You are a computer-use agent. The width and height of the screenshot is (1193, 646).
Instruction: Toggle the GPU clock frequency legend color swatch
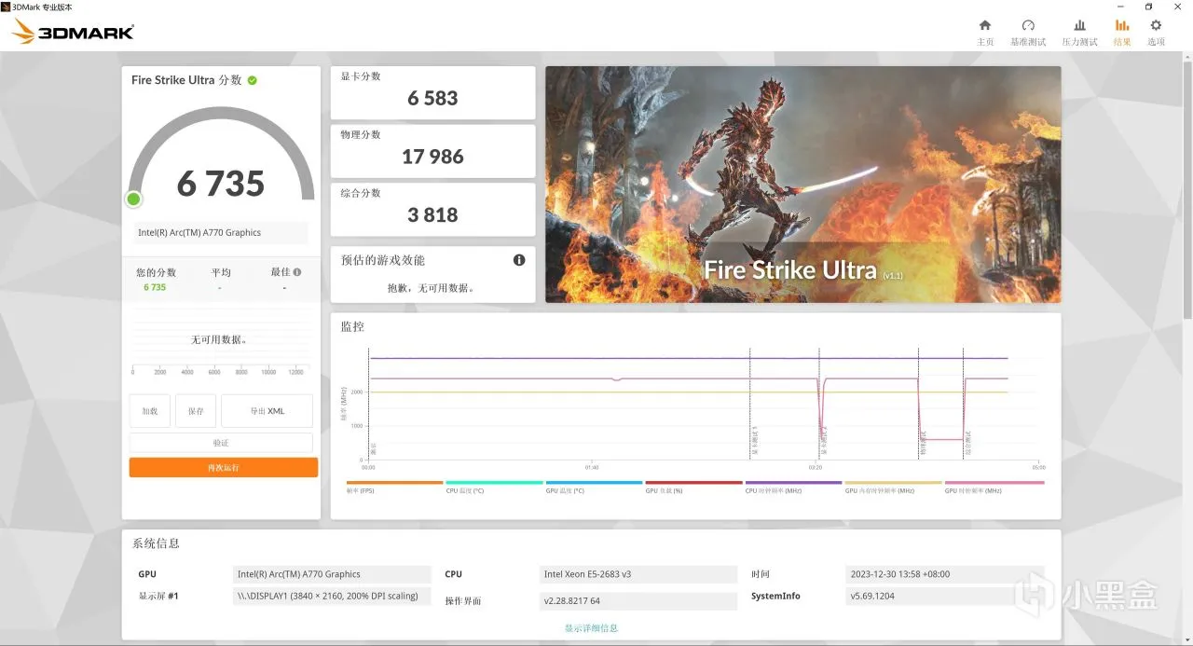tap(994, 483)
